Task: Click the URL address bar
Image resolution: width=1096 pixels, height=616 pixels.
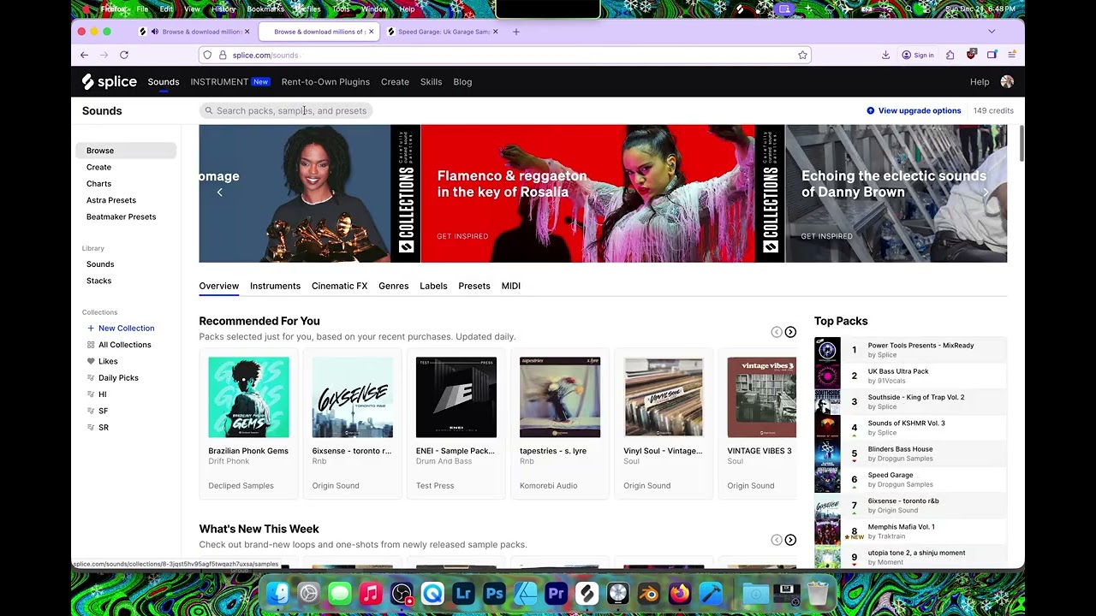Action: (505, 55)
